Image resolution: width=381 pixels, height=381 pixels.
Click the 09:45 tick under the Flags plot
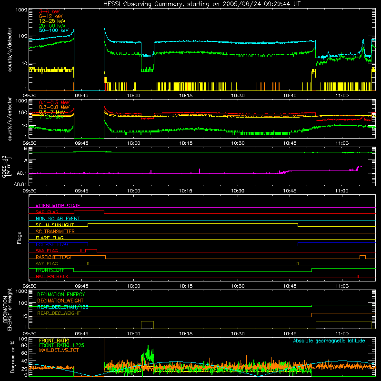coord(81,286)
